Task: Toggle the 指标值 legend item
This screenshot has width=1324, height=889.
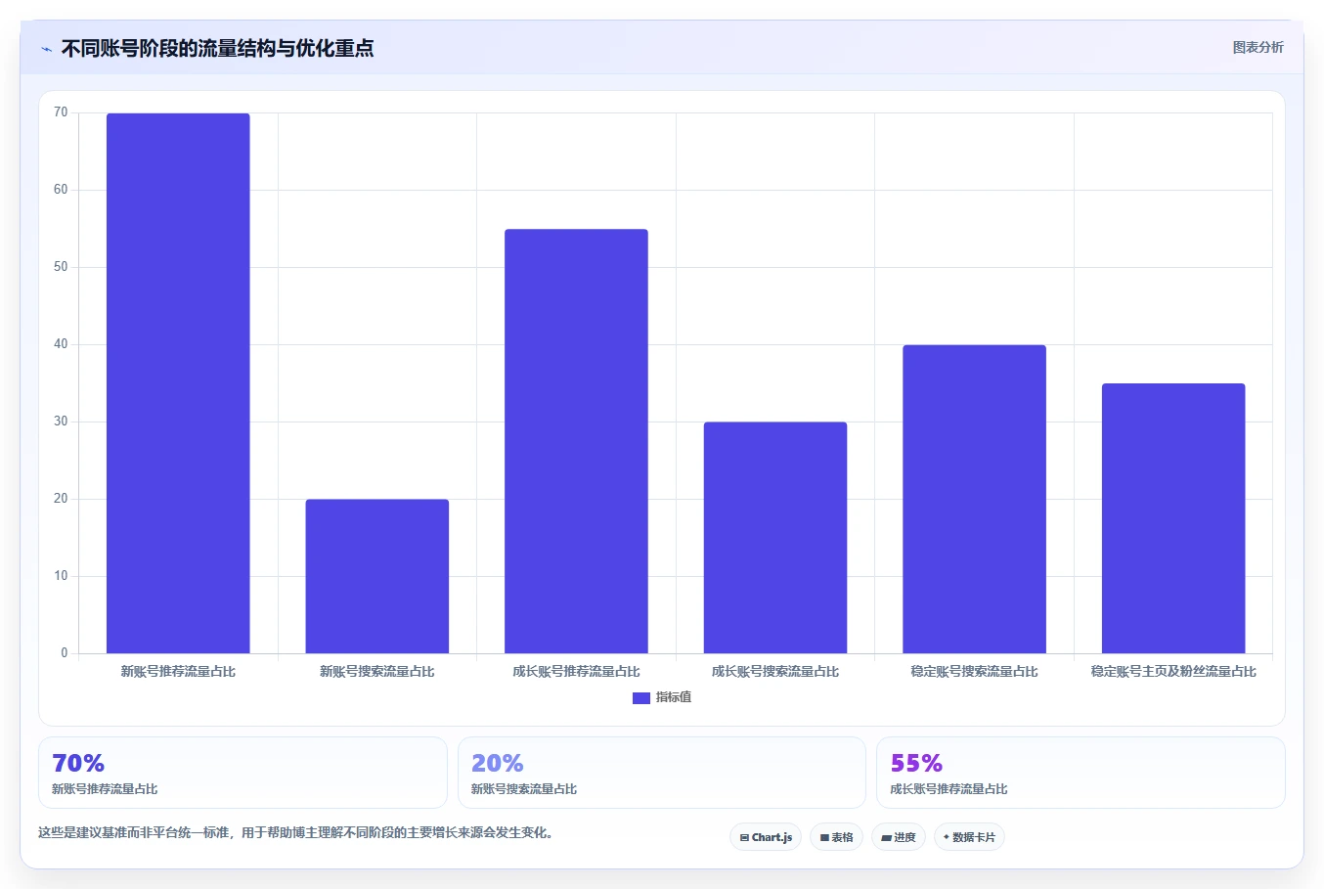Action: (x=662, y=697)
